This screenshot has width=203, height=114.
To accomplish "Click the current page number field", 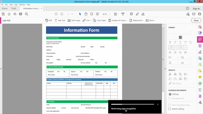I will tap(68, 14).
